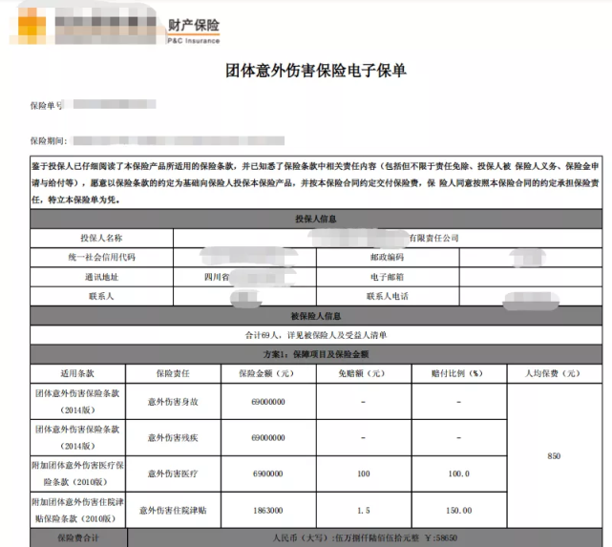
Task: Click the declaration paragraph beginning 鉴于投保人
Action: pyautogui.click(x=316, y=182)
